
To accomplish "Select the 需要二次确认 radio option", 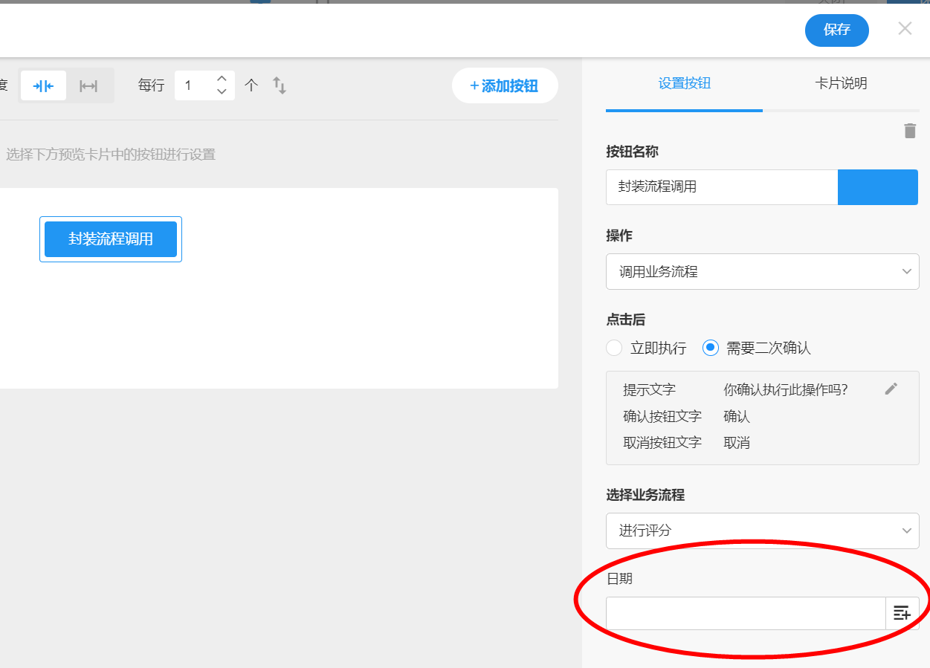I will 711,348.
